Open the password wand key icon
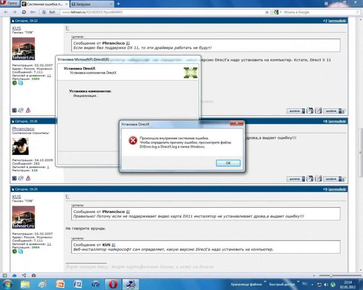The image size is (363, 290). coord(33,12)
